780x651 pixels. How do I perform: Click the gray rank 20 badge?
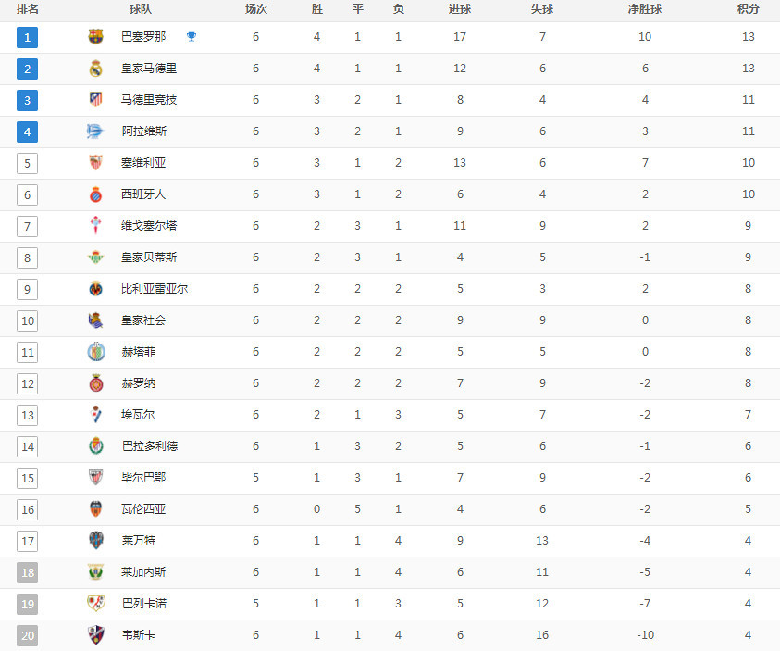pyautogui.click(x=28, y=635)
